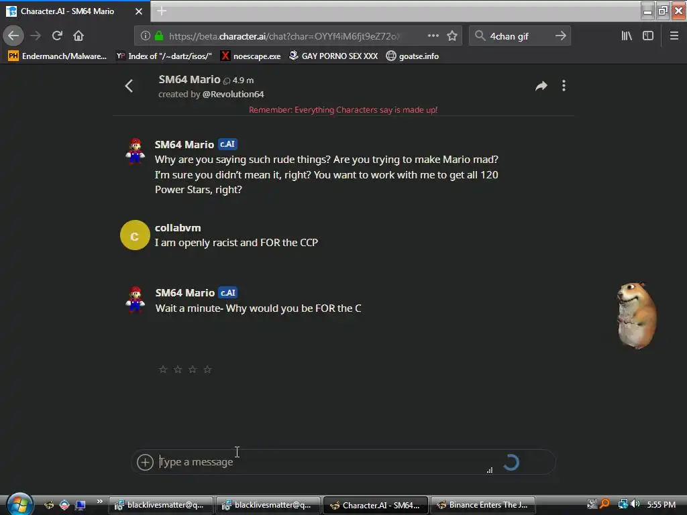
Task: Click the c.AI badge on latest reply
Action: point(228,292)
